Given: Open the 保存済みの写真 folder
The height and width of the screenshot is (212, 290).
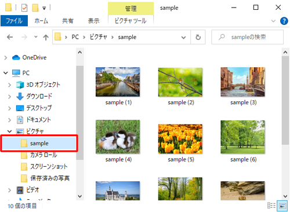Looking at the screenshot, I should click(45, 178).
